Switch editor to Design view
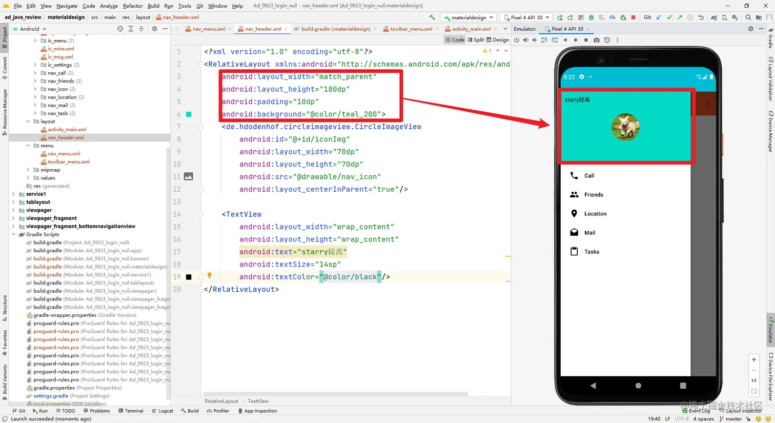 (498, 39)
